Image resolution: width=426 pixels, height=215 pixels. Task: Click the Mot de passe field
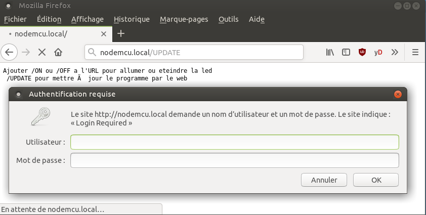tap(234, 160)
